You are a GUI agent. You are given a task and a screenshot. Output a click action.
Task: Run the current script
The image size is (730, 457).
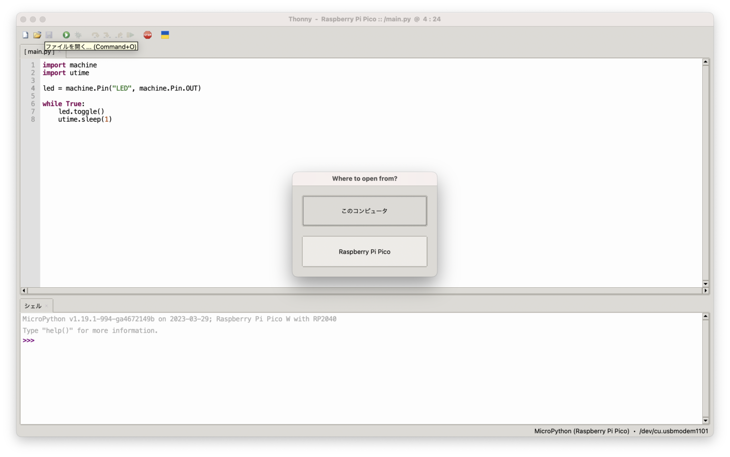(x=66, y=34)
